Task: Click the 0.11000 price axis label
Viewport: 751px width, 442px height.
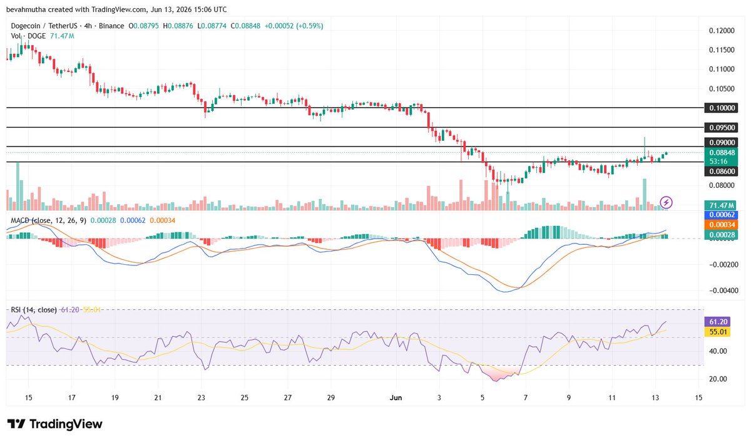Action: pyautogui.click(x=722, y=69)
